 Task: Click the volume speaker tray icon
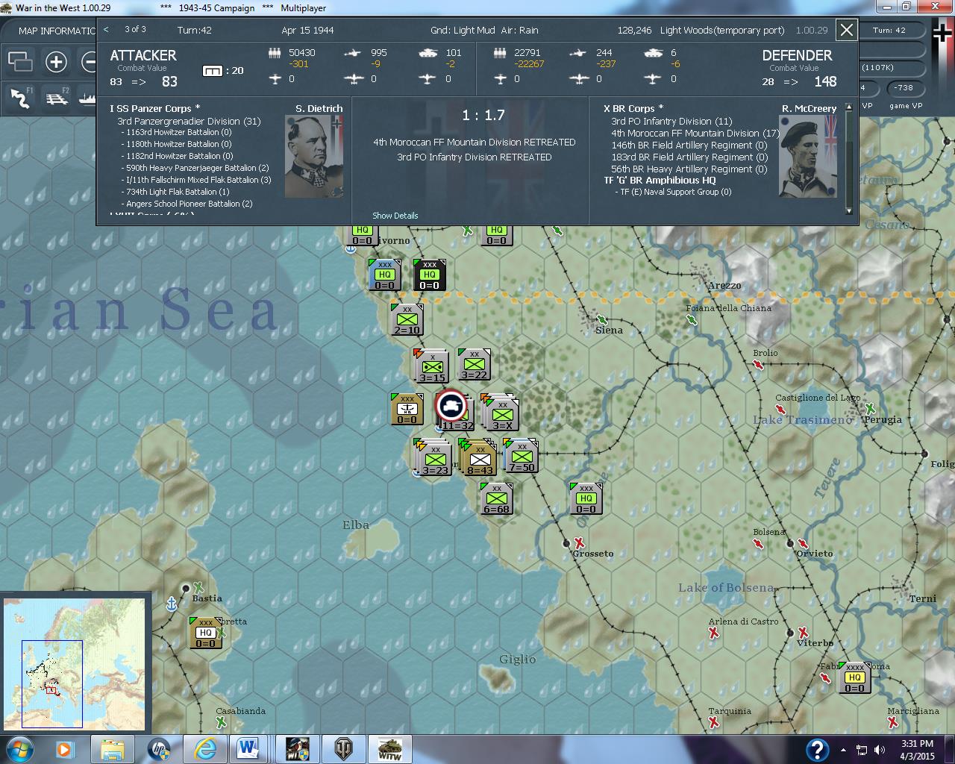[880, 750]
